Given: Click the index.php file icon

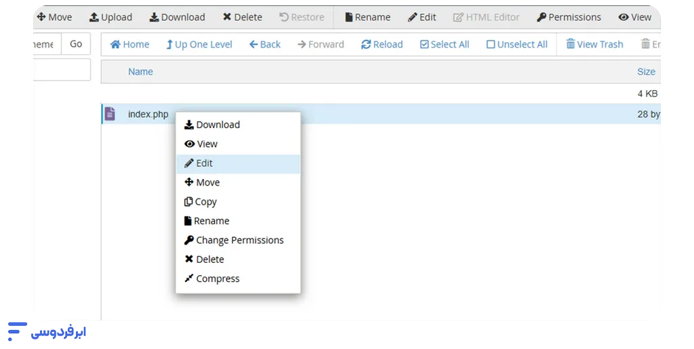Looking at the screenshot, I should click(x=110, y=114).
